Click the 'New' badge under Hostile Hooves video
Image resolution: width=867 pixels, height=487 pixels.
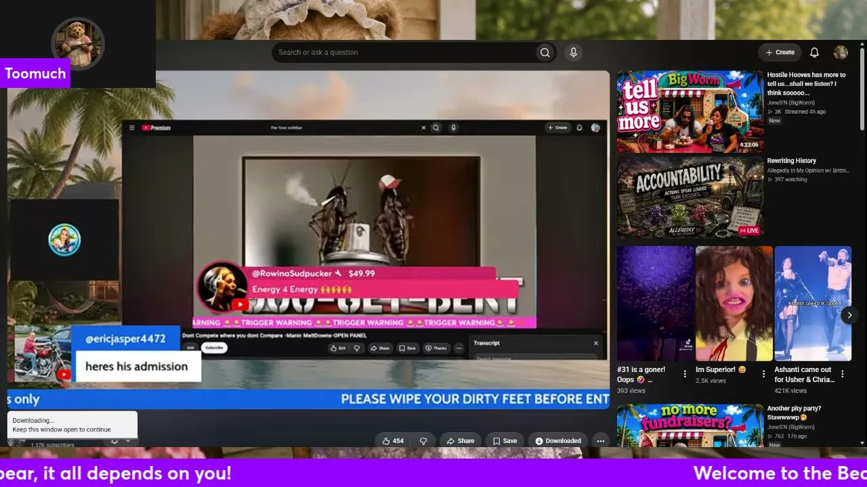coord(774,120)
